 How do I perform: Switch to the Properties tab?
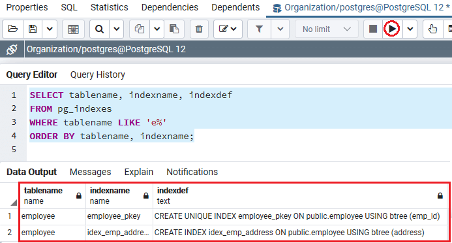pos(27,7)
